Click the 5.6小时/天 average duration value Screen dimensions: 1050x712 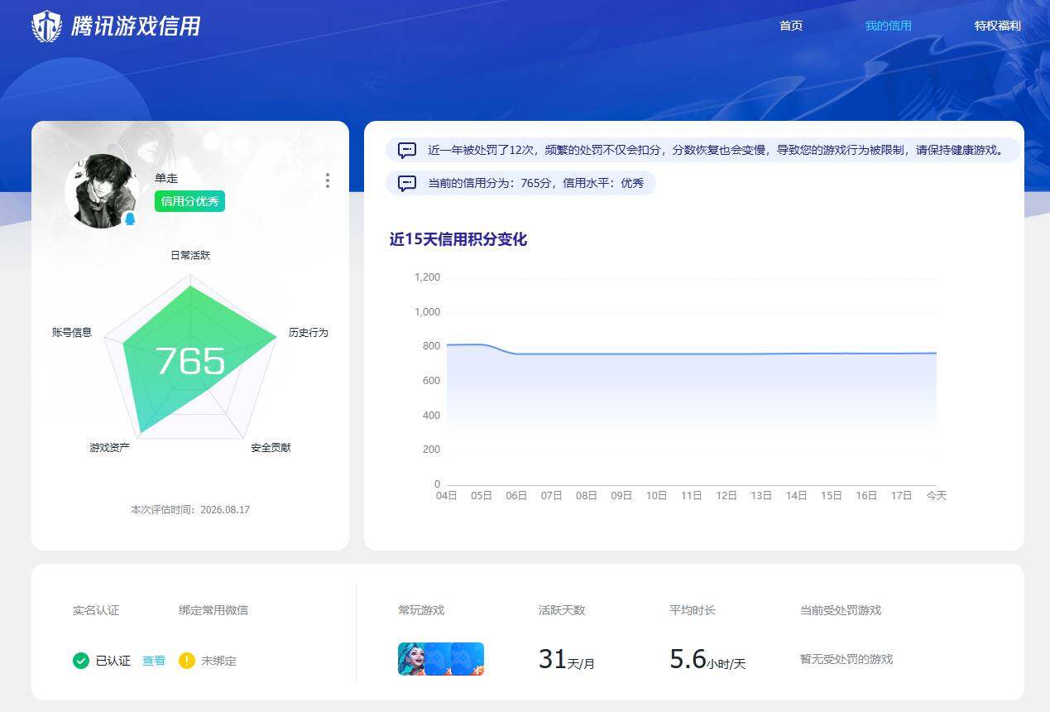pos(707,660)
